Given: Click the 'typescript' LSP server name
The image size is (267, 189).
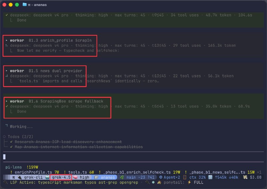Looking at the screenshot, I should click(50, 183).
